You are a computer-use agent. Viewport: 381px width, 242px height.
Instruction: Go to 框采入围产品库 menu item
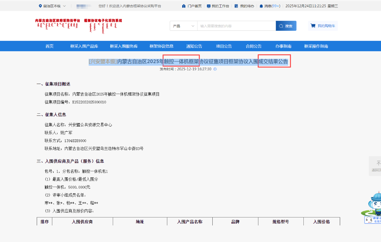pos(84,46)
